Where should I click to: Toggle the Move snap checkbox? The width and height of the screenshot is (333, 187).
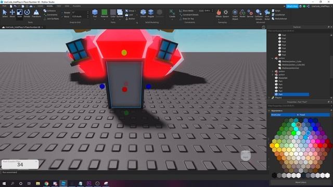click(x=62, y=17)
